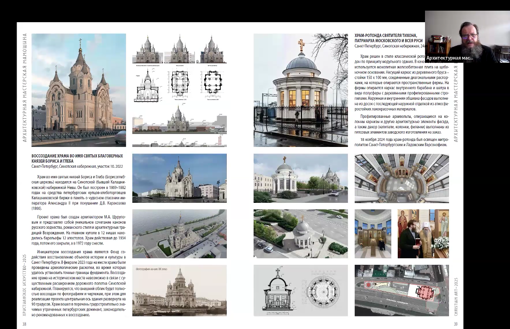Image resolution: width=510 pixels, height=329 pixels.
Task: Click the speaker's webcam video tile
Action: [x=467, y=37]
